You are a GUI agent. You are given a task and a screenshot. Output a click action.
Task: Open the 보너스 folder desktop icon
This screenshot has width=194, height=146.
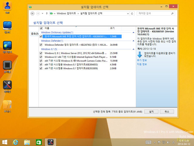point(7,106)
